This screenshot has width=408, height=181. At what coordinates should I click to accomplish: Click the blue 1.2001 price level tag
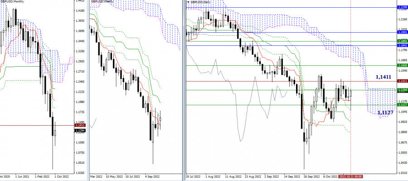click(x=402, y=32)
